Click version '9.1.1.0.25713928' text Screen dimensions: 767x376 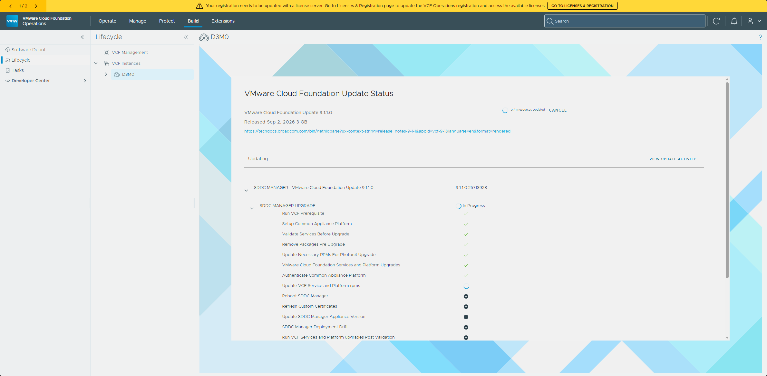471,188
